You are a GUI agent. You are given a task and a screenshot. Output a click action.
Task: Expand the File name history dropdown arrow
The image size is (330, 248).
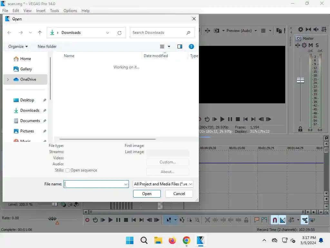[126, 184]
